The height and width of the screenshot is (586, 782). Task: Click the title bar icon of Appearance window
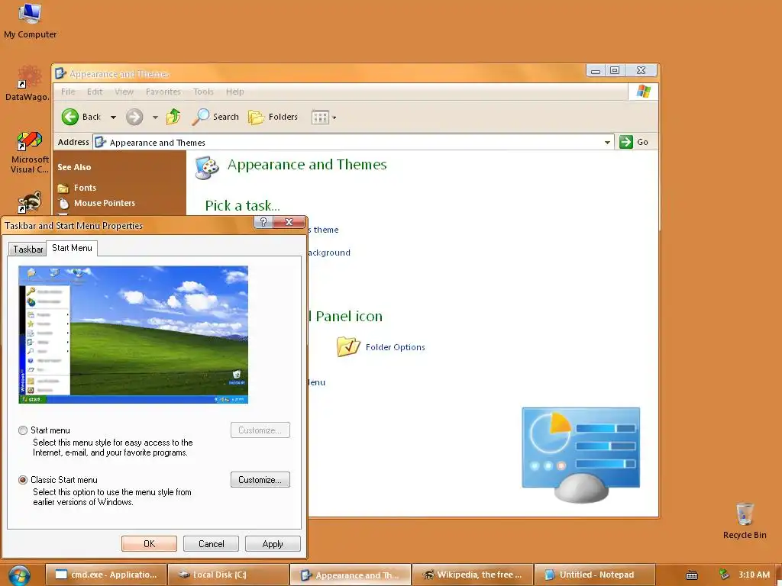(60, 74)
